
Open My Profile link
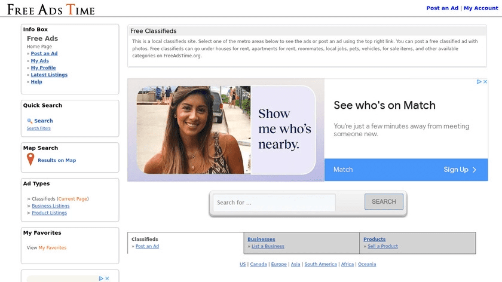[43, 68]
